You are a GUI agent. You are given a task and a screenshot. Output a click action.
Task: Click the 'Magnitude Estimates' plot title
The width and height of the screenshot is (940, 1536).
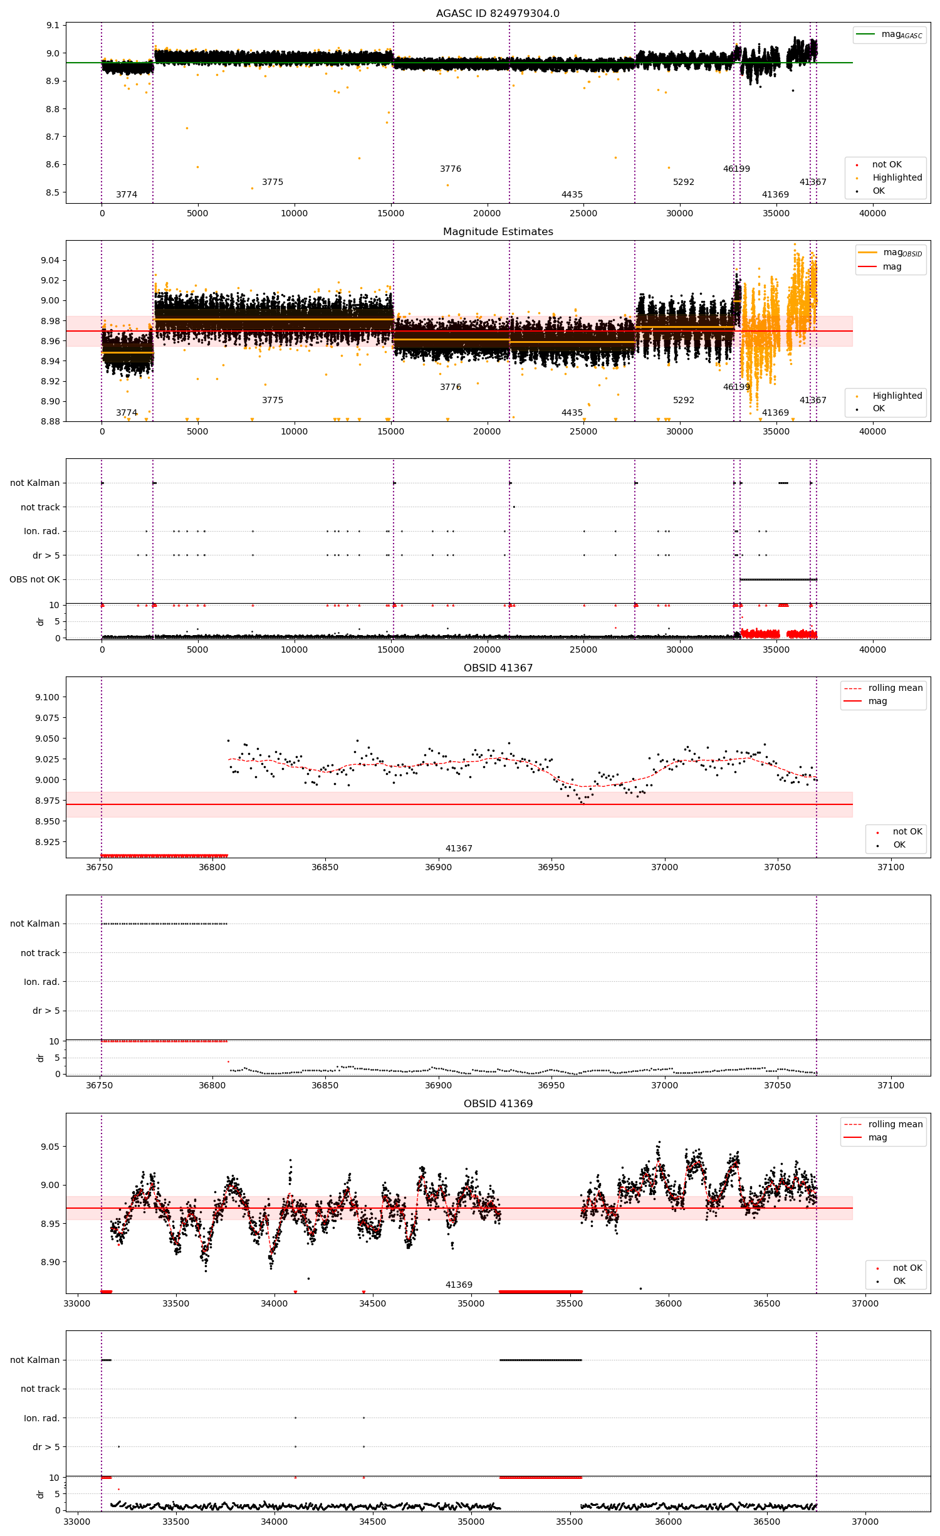498,231
